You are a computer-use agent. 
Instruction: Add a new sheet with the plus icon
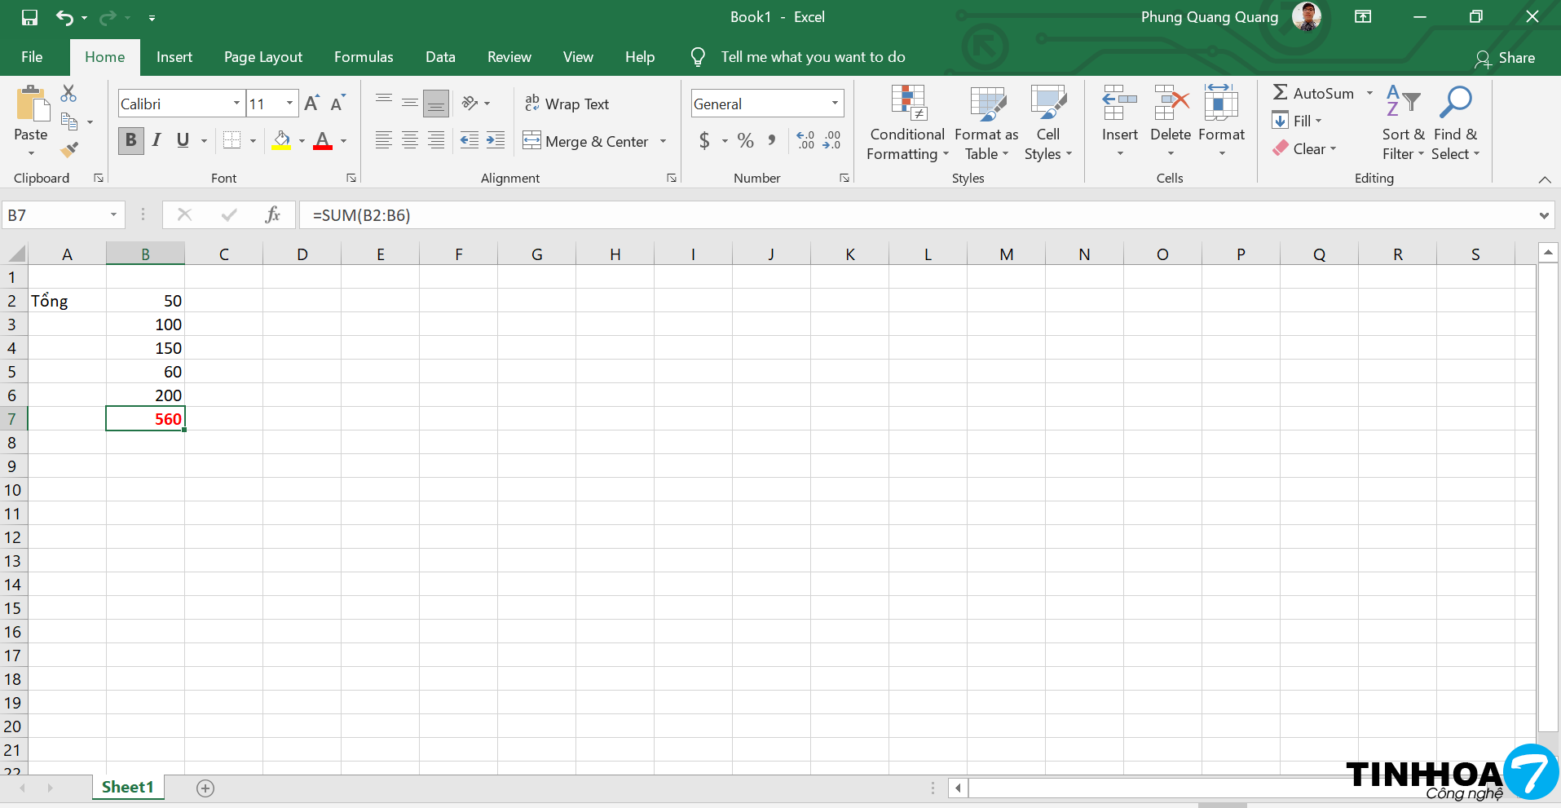pyautogui.click(x=205, y=788)
